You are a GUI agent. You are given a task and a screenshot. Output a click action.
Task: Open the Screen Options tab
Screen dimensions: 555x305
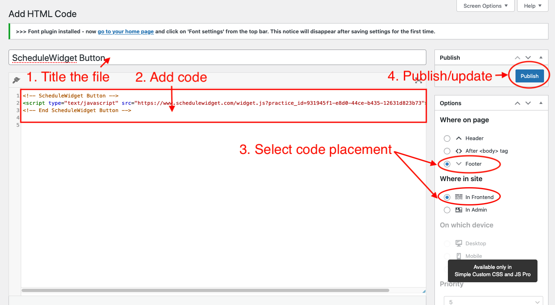pos(485,6)
